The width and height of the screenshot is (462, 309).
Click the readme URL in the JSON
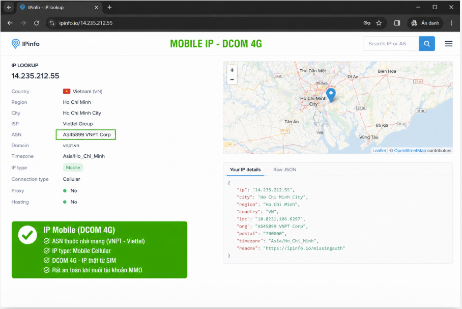(x=304, y=248)
